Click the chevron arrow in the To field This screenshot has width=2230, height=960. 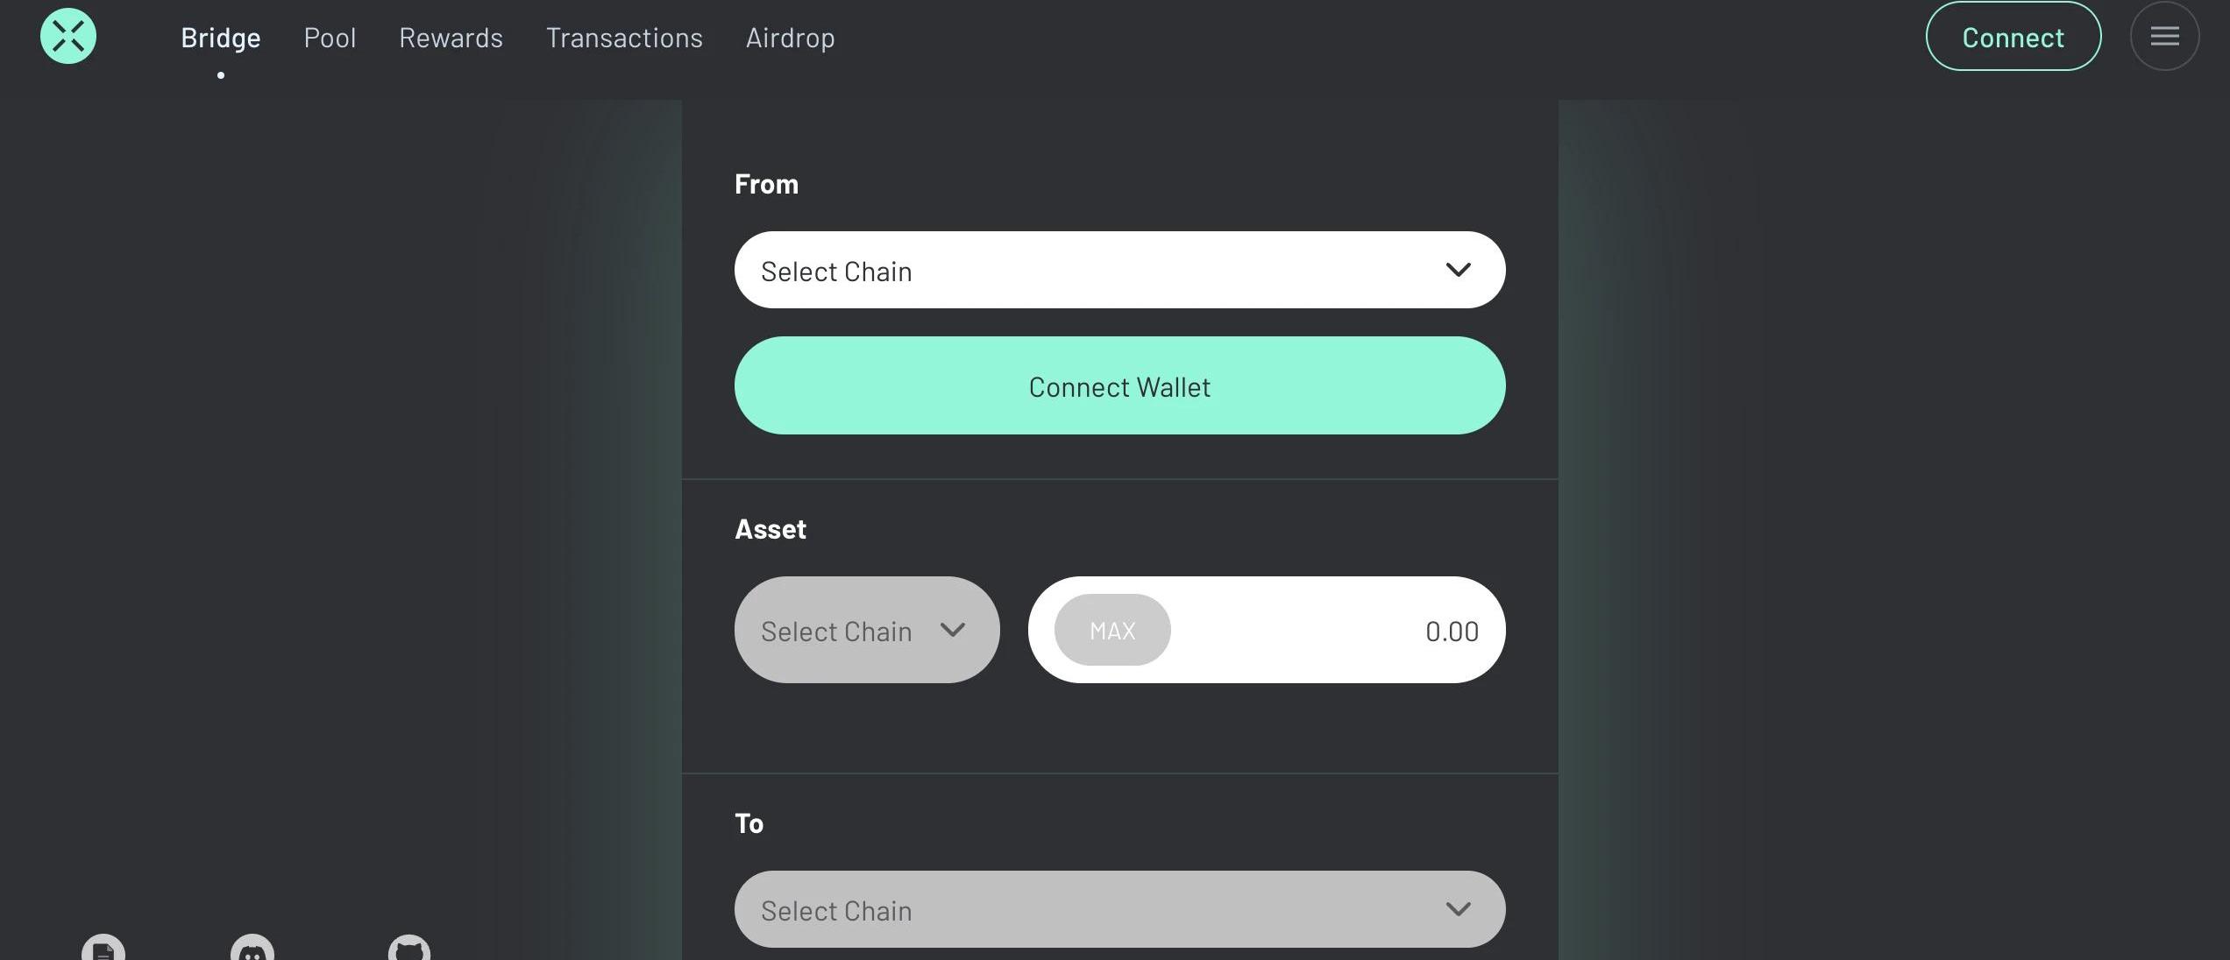click(x=1458, y=909)
